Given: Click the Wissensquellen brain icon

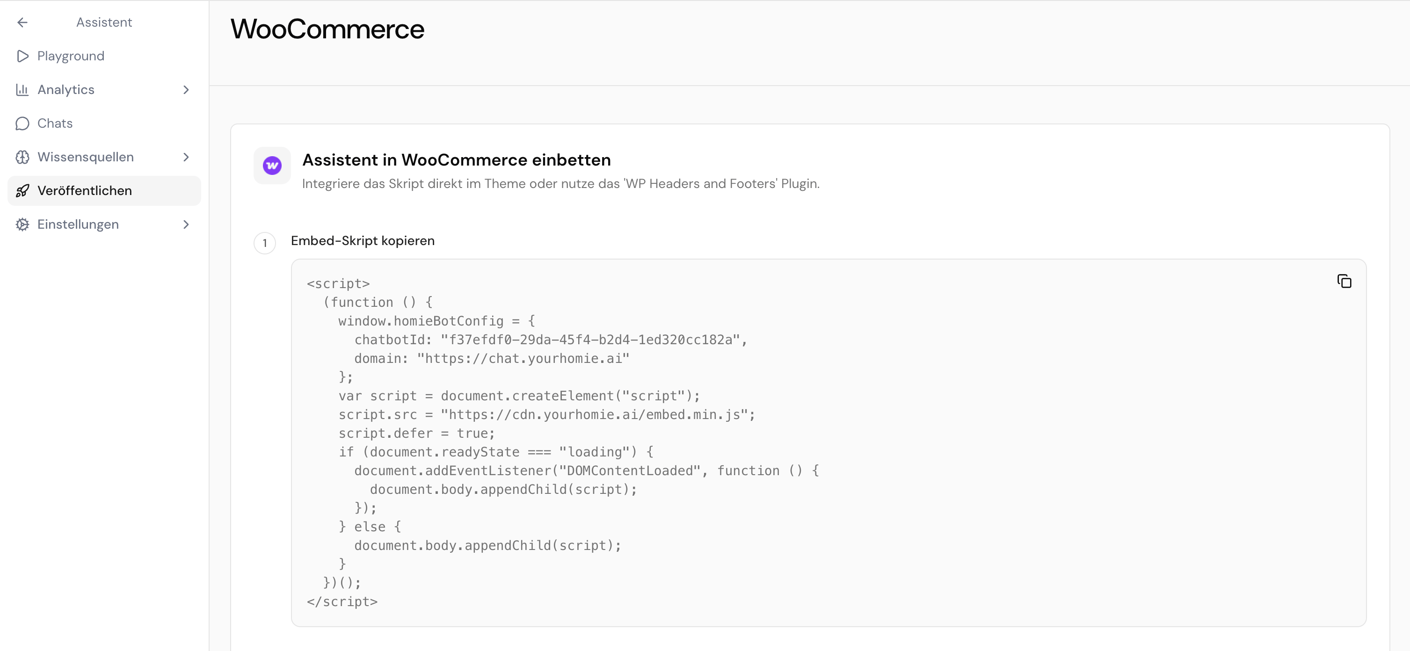Looking at the screenshot, I should [x=22, y=157].
